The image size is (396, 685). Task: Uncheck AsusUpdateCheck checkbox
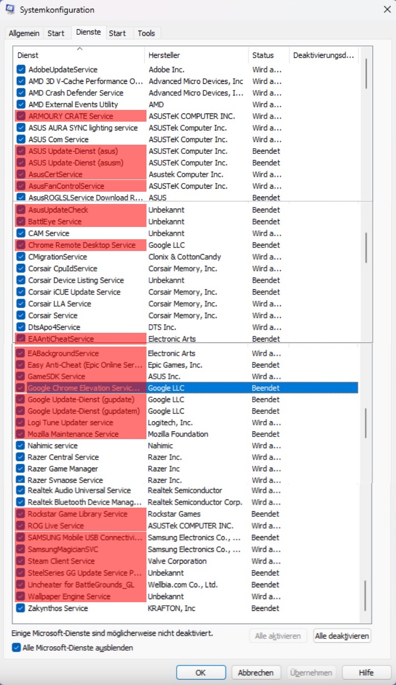coord(21,210)
